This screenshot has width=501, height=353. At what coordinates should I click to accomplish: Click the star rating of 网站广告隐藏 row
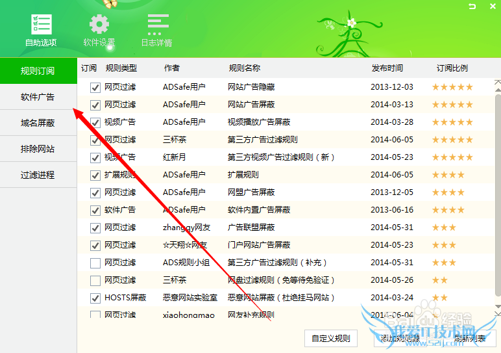452,87
